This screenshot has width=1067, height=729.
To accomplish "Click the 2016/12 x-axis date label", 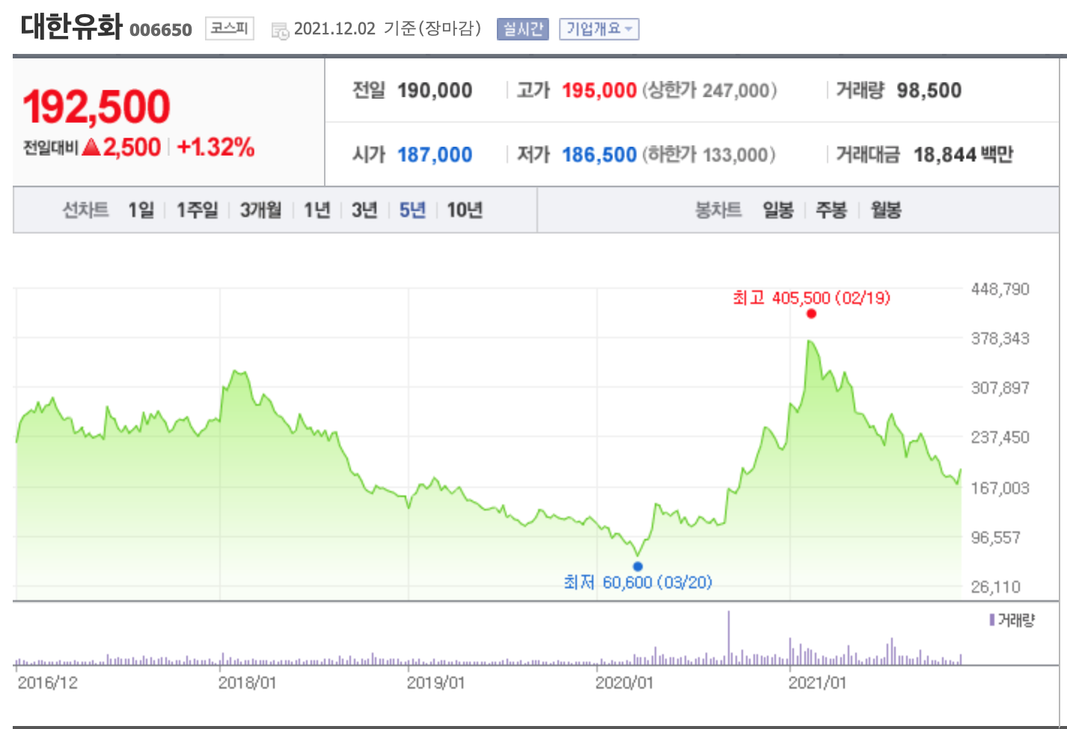I will click(47, 683).
